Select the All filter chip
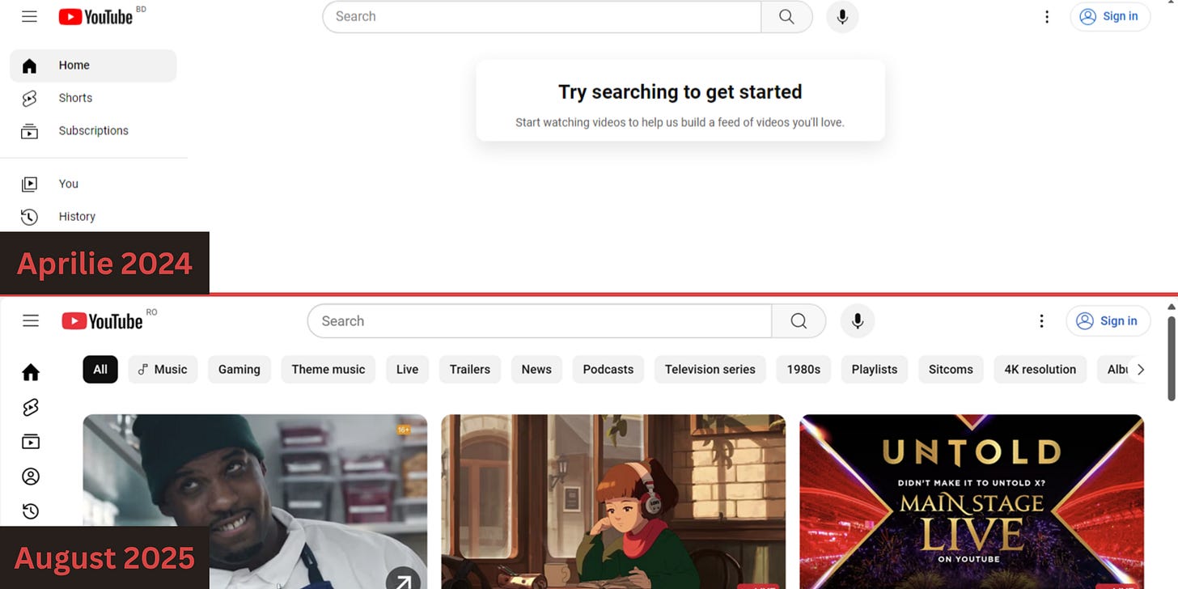 coord(100,370)
